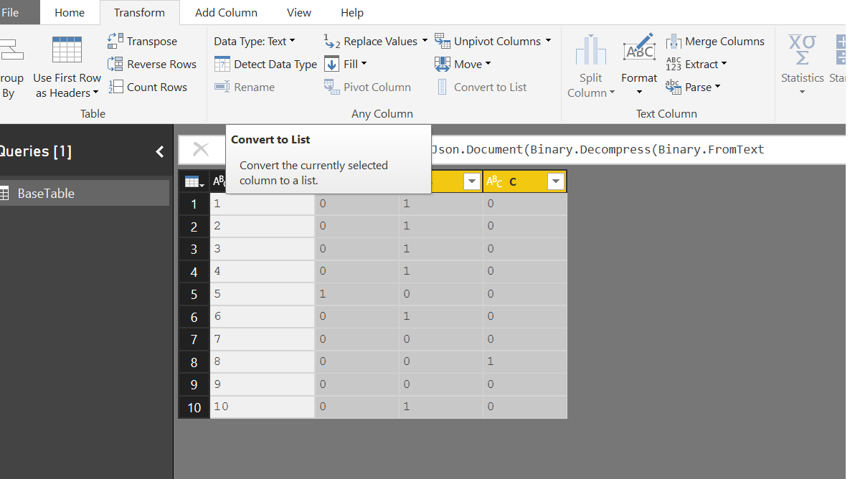Viewport: 850px width, 479px height.
Task: Cancel formula edit with the X icon
Action: click(201, 150)
